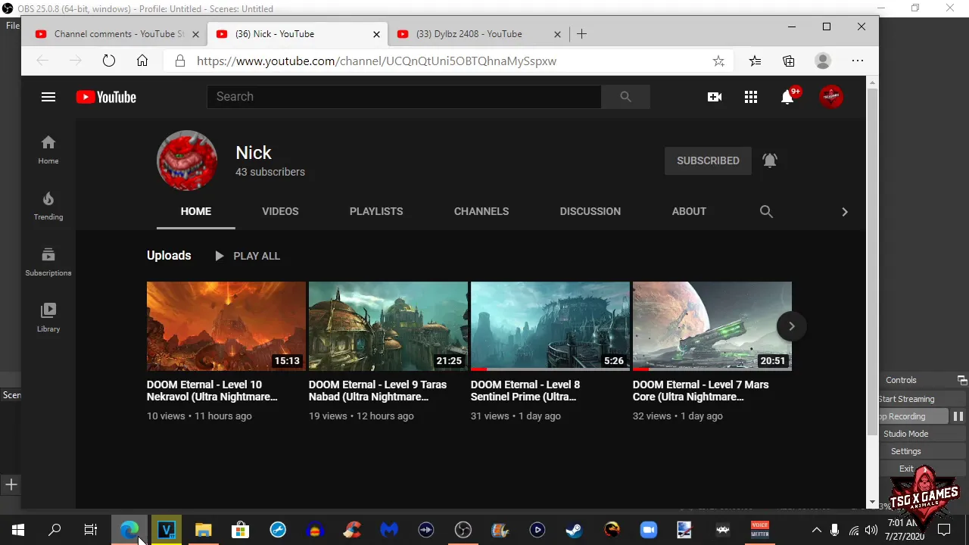Select the VIDEOS channel tab
Viewport: 969px width, 545px height.
pos(280,211)
